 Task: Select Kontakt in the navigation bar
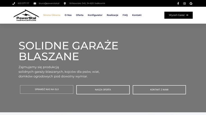[137, 15]
